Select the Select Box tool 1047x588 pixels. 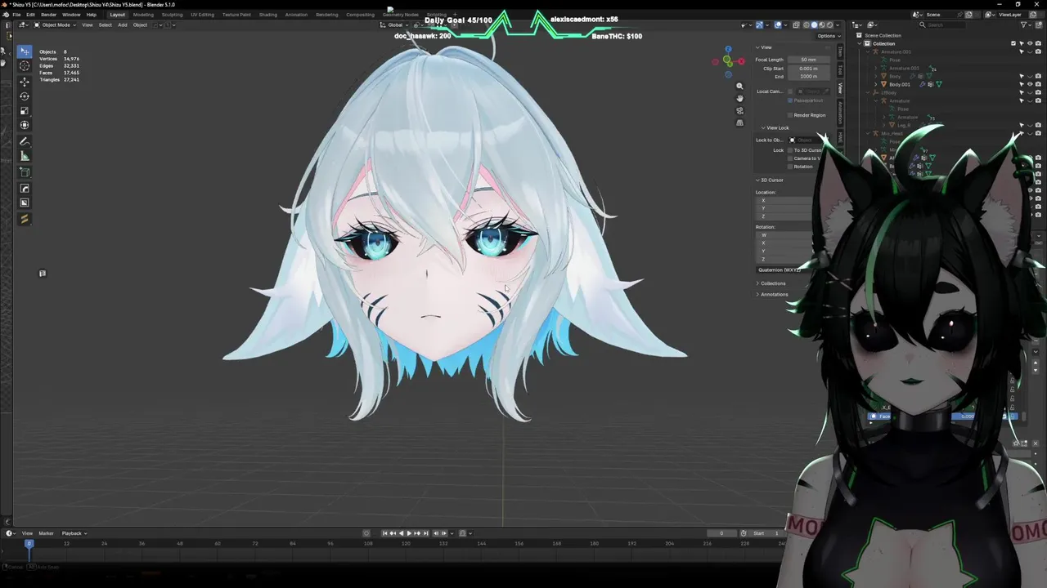25,51
